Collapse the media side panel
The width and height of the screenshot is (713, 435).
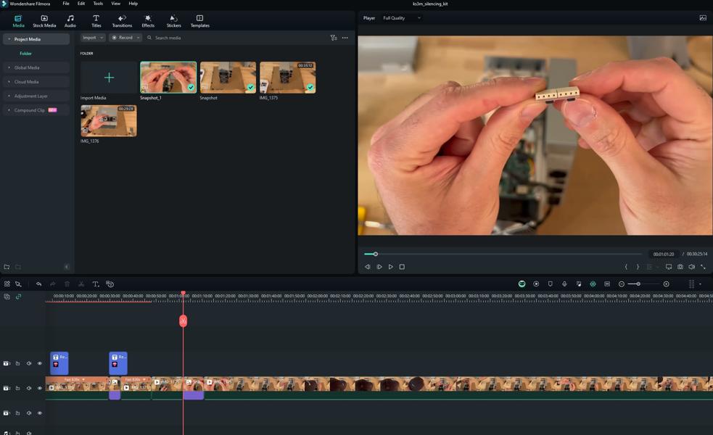pos(67,267)
